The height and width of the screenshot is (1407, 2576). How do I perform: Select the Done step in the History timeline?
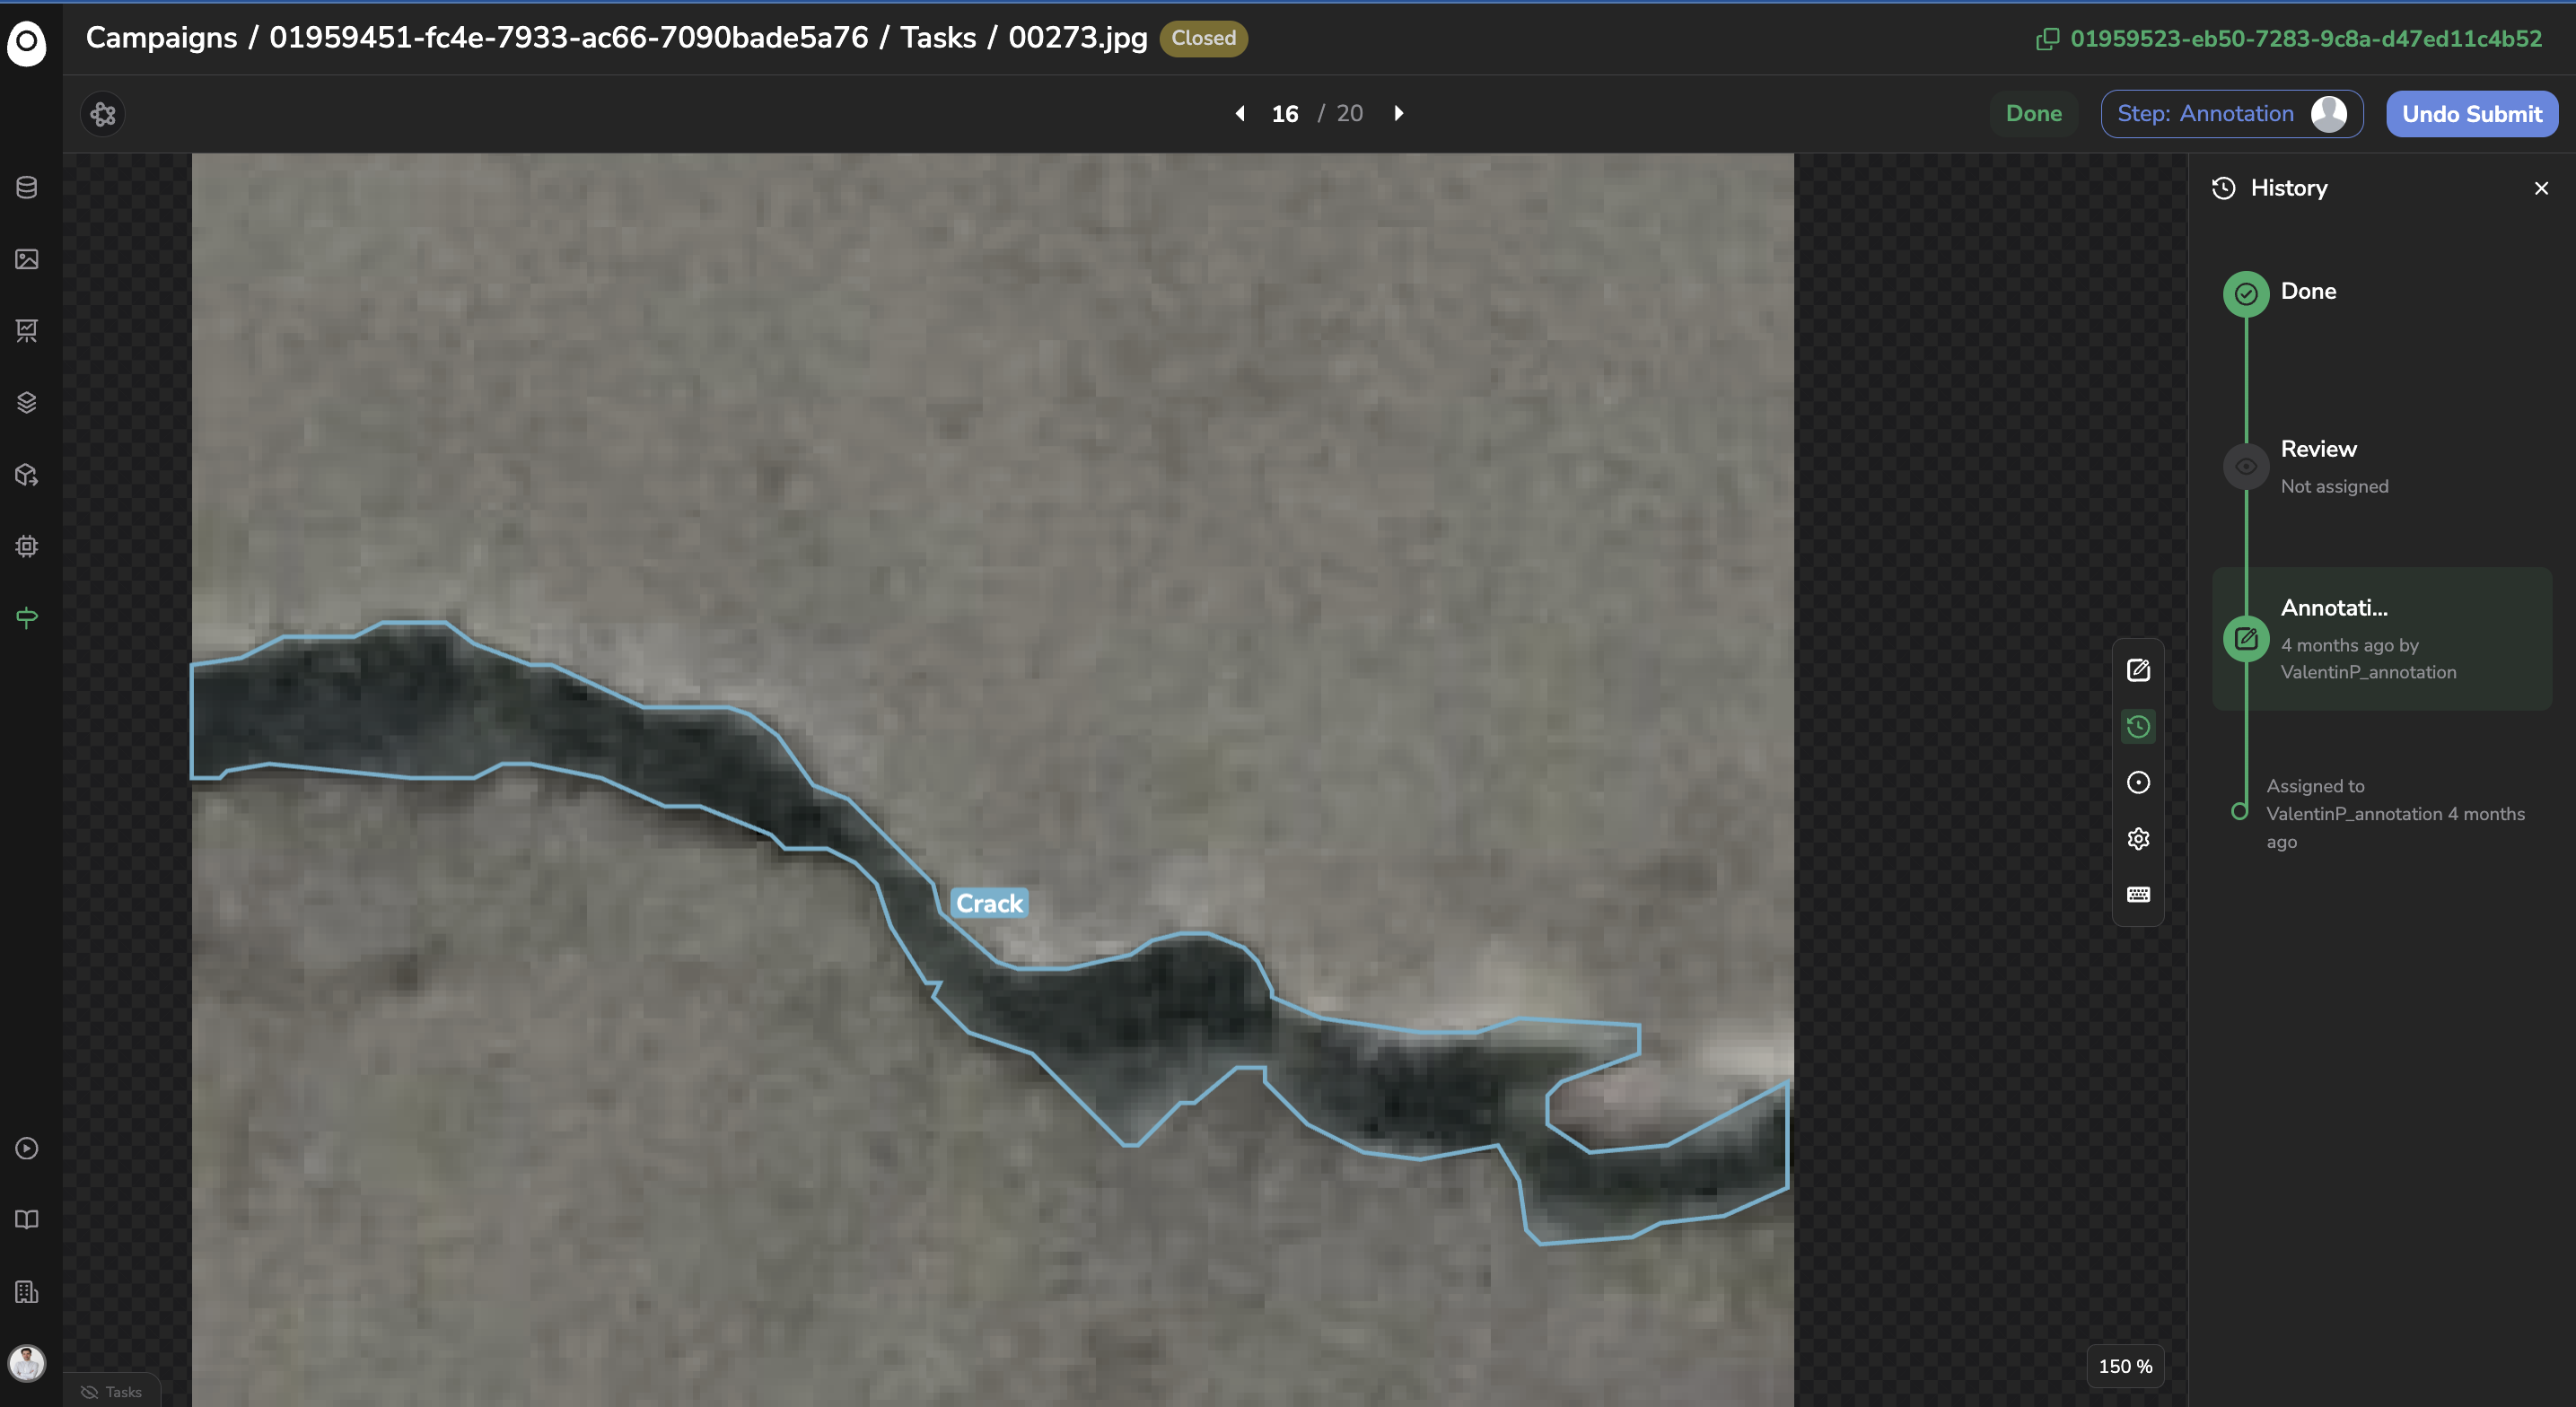tap(2246, 293)
